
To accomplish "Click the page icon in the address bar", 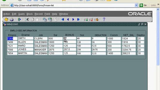I will pyautogui.click(x=12, y=5).
